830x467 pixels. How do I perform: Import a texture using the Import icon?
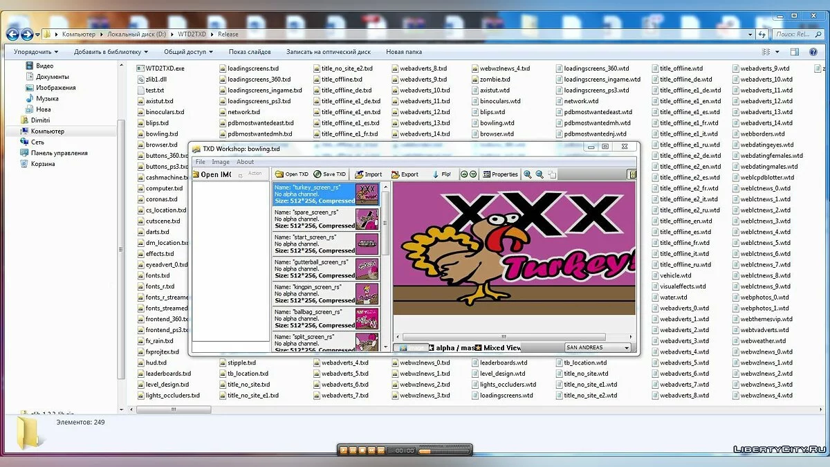(x=367, y=174)
